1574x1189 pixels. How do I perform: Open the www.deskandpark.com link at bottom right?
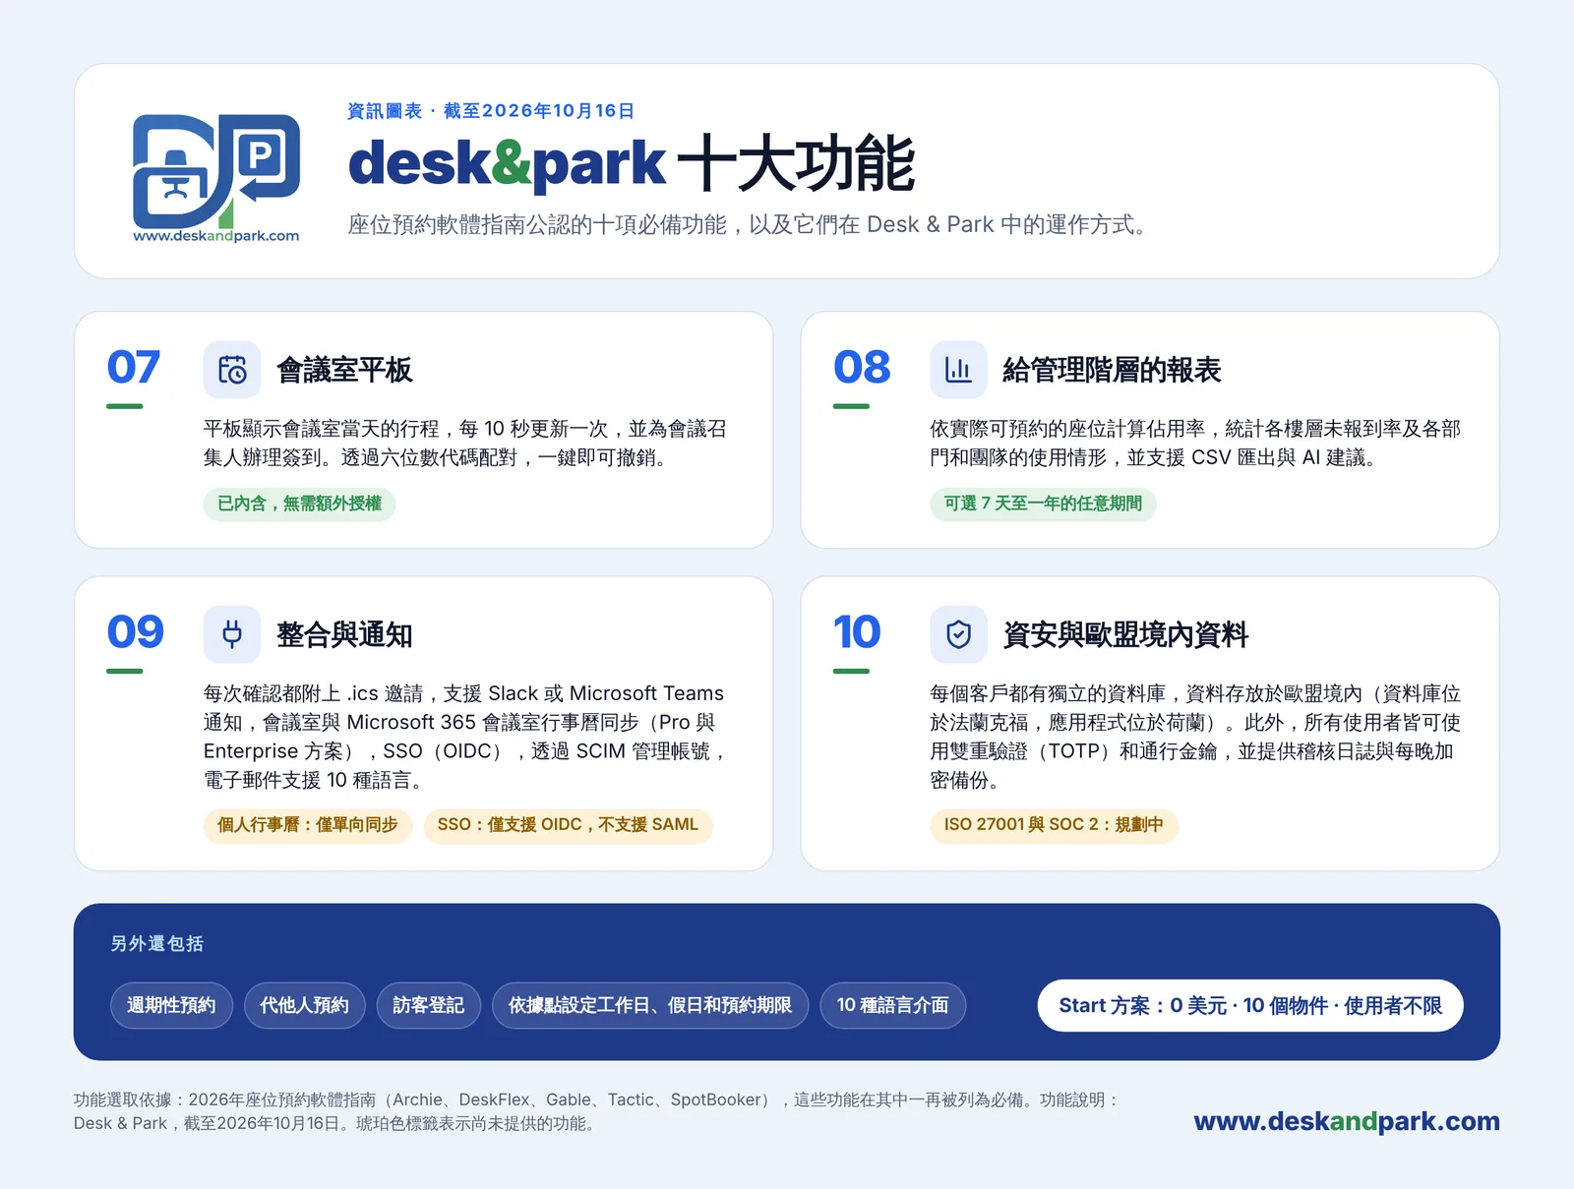[x=1347, y=1121]
